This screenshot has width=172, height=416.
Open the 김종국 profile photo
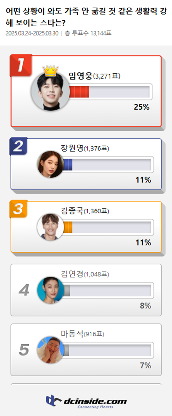pyautogui.click(x=50, y=227)
